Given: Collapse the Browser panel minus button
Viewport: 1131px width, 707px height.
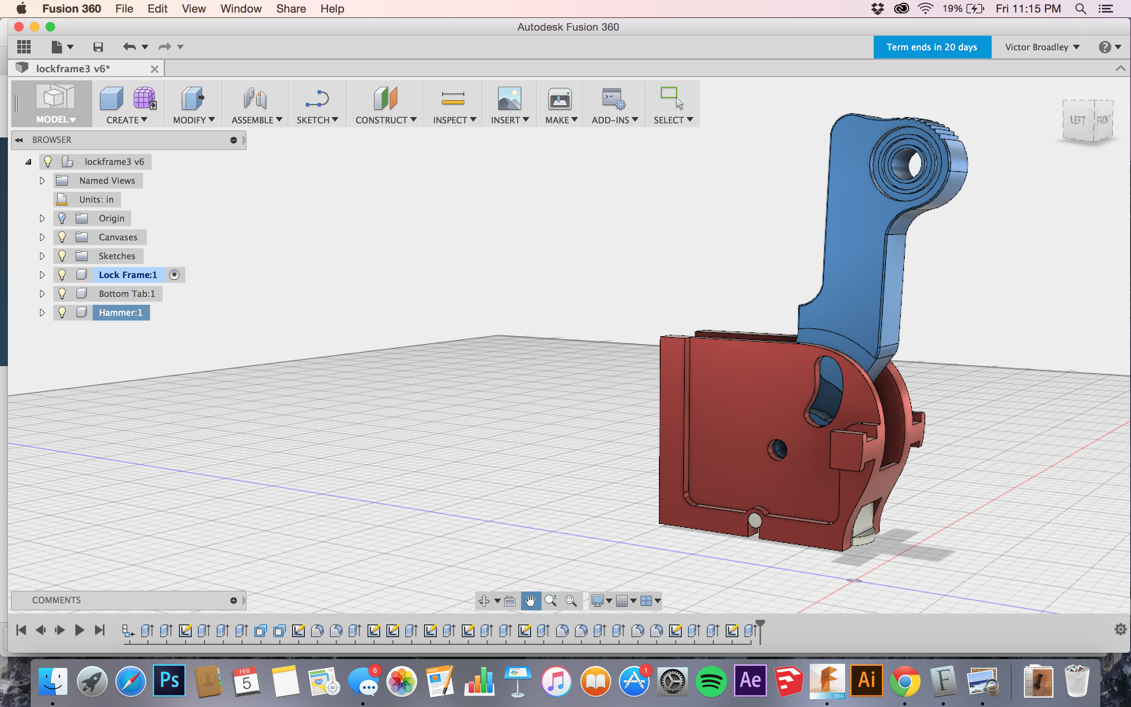Looking at the screenshot, I should [234, 140].
